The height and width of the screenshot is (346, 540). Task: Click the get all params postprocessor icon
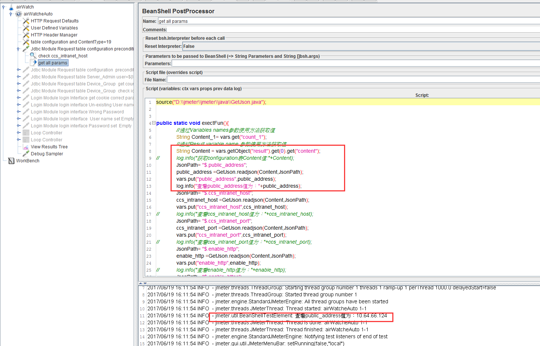(35, 63)
